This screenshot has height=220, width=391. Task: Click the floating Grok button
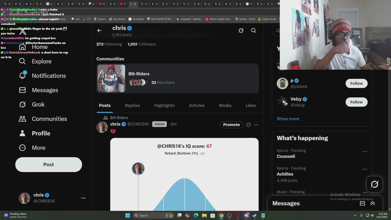375,184
